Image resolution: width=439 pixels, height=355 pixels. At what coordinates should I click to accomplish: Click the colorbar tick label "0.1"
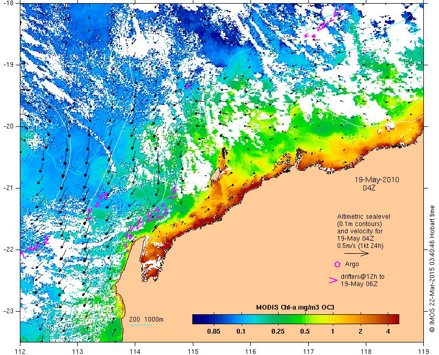[x=241, y=332]
